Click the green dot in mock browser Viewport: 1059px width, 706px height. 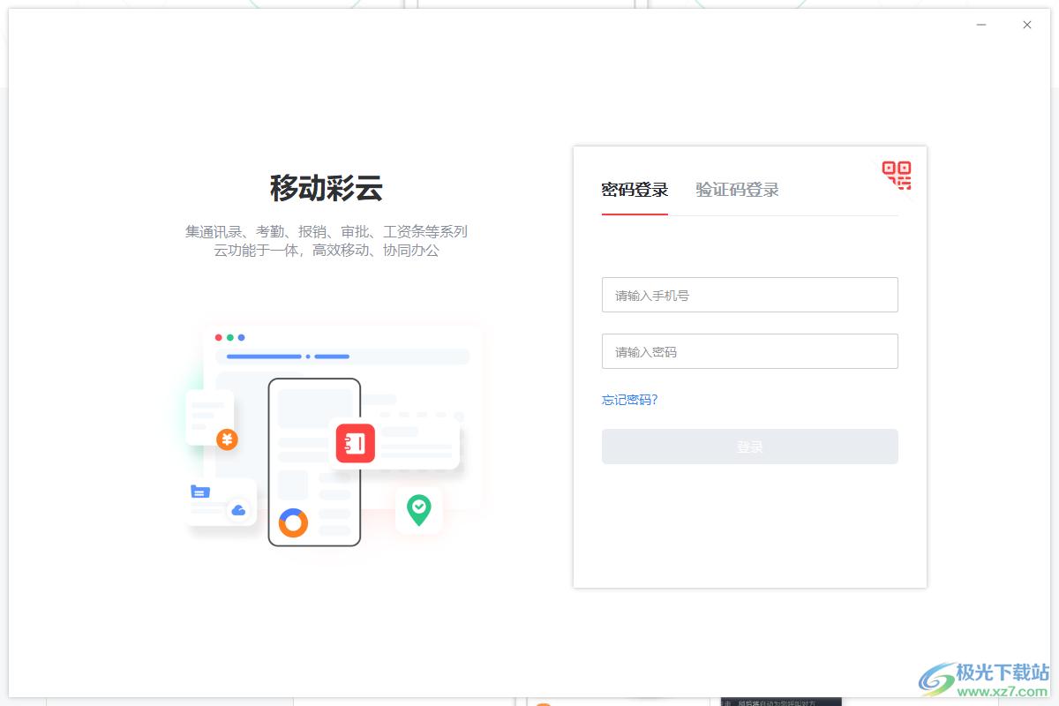(x=230, y=337)
